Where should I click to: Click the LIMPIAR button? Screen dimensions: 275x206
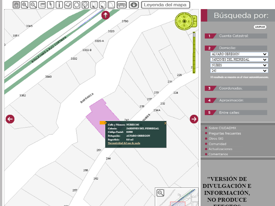[260, 27]
